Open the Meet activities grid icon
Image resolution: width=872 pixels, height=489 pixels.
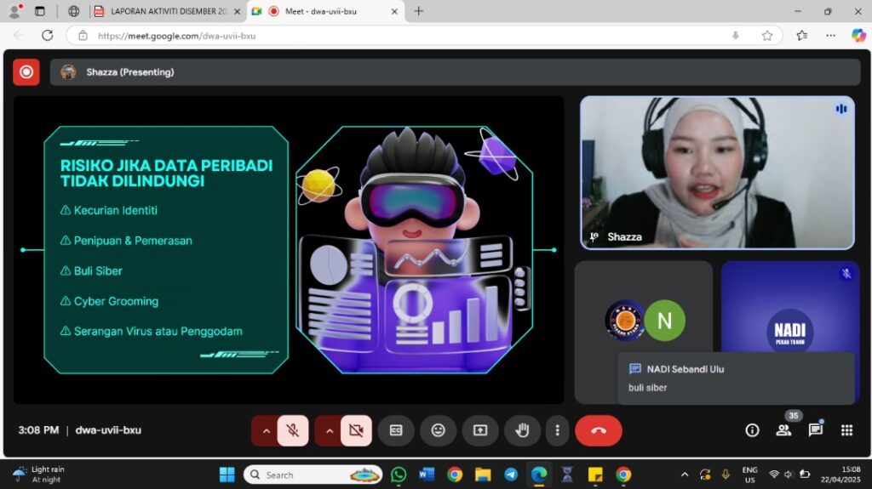pyautogui.click(x=846, y=430)
